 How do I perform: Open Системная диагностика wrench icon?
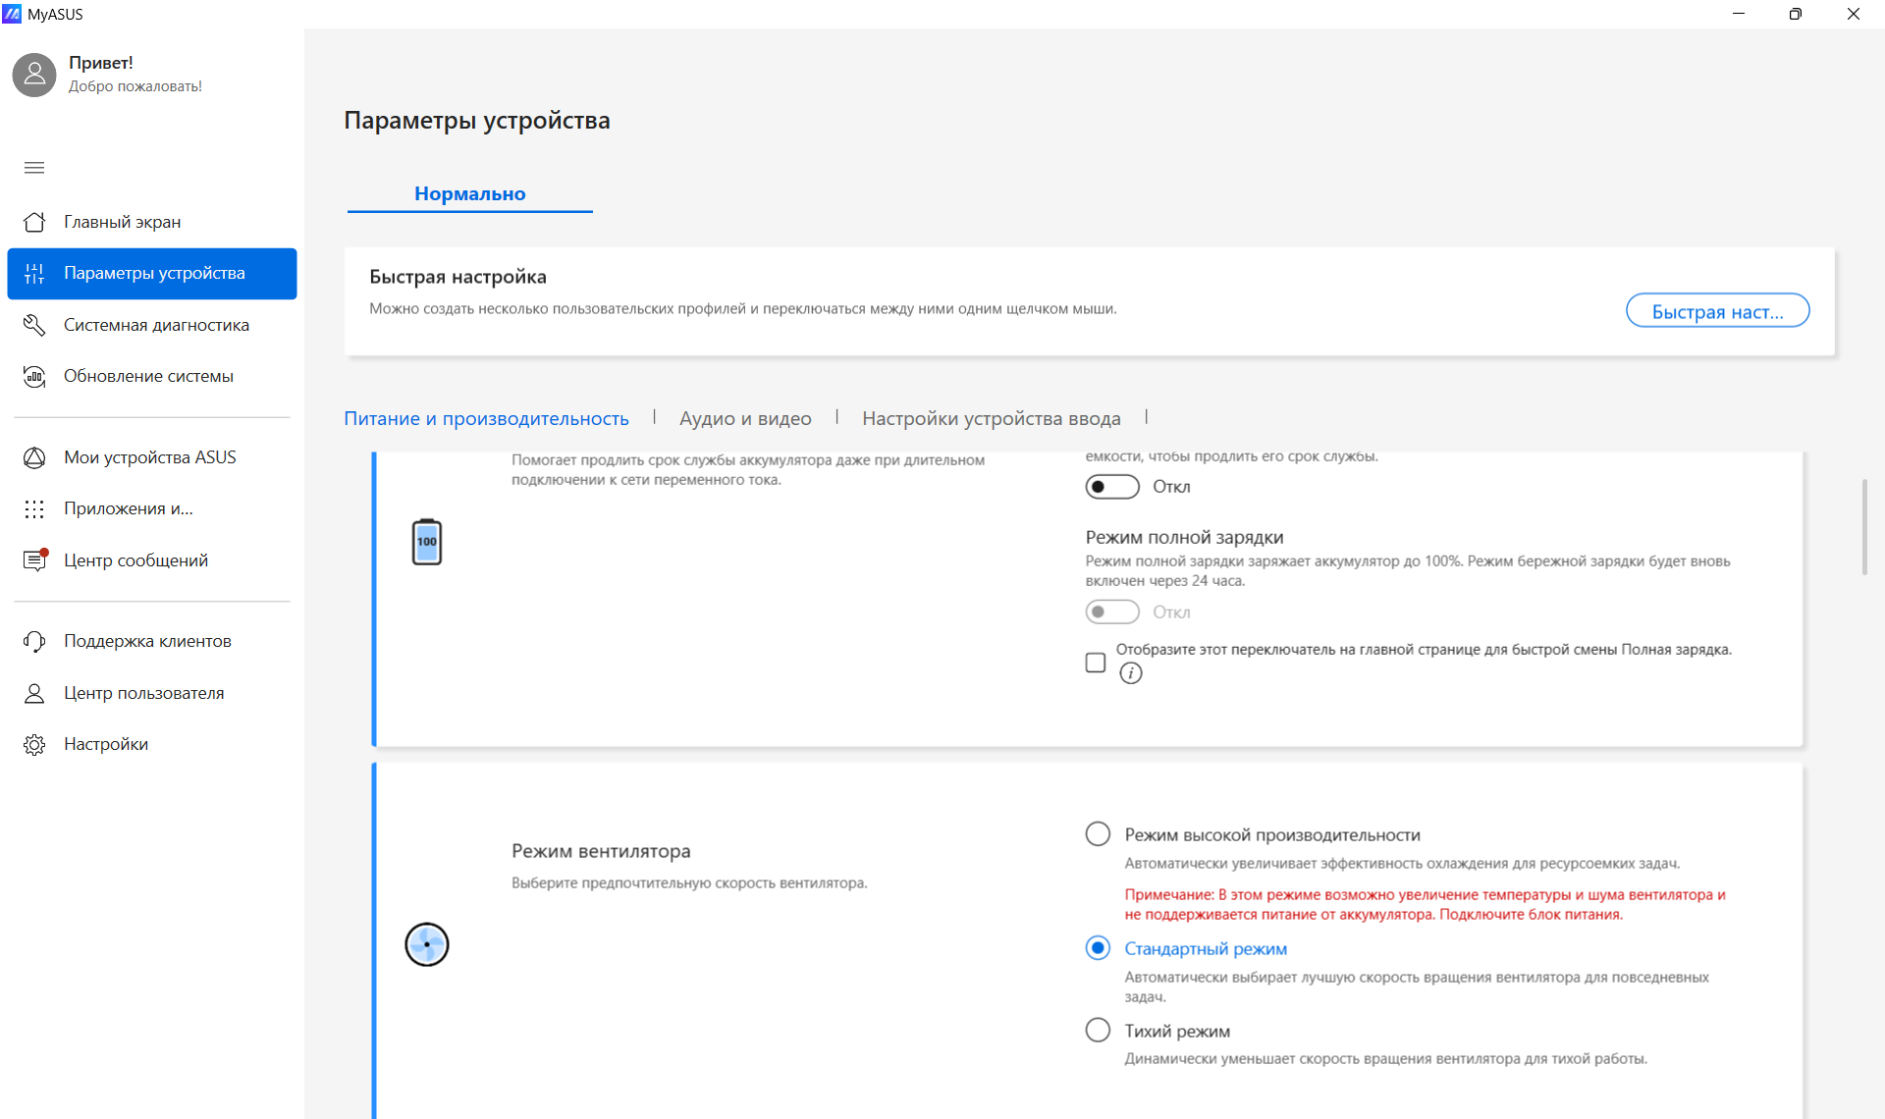click(x=34, y=325)
